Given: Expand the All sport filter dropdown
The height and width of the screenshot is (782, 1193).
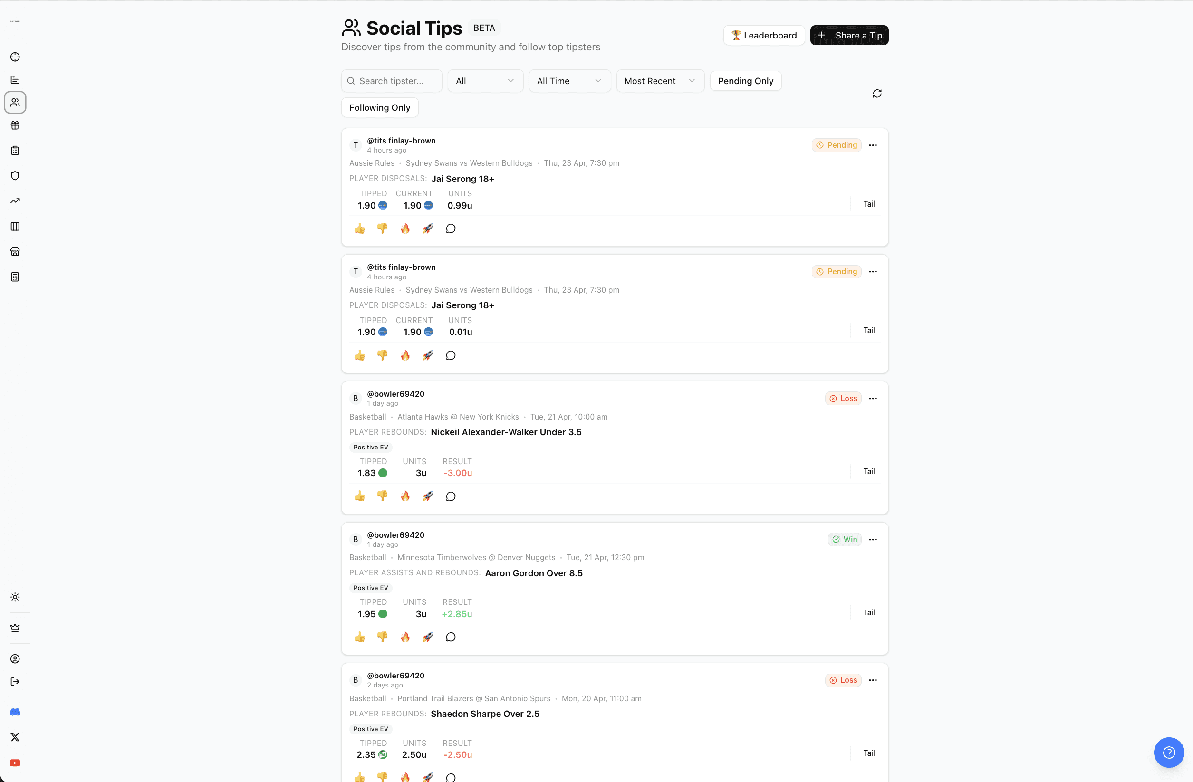Looking at the screenshot, I should click(485, 81).
